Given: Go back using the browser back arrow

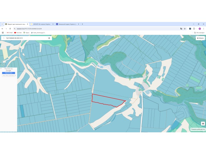Looking at the screenshot, I should point(2,29).
